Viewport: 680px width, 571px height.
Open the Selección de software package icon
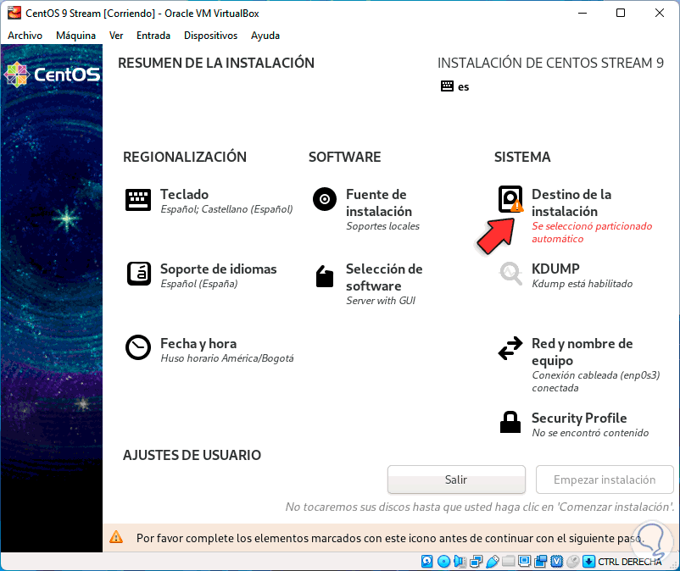325,276
